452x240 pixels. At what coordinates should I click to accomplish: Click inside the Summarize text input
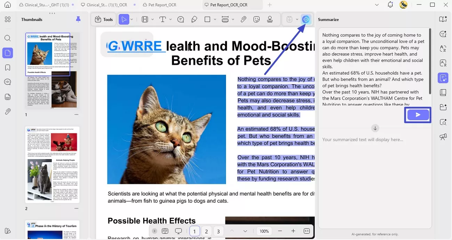(373, 69)
